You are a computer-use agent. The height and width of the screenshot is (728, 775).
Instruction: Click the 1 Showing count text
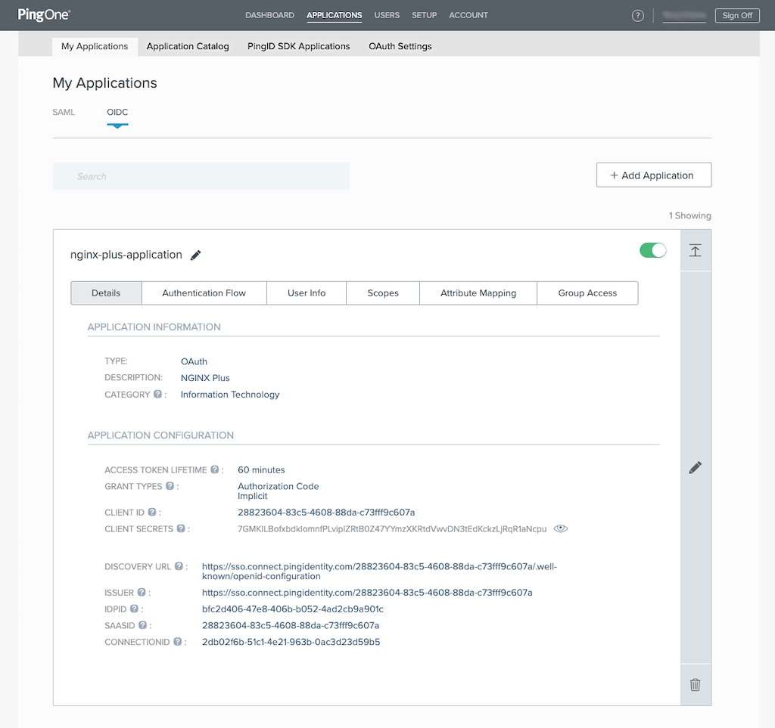(690, 215)
